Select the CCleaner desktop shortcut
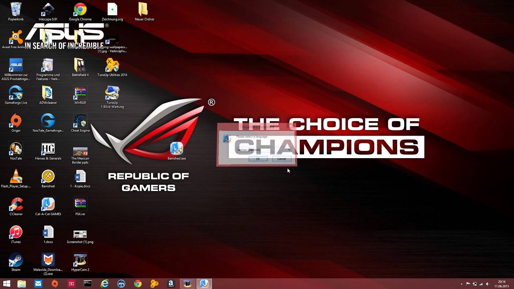The image size is (514, 289). coord(16,206)
